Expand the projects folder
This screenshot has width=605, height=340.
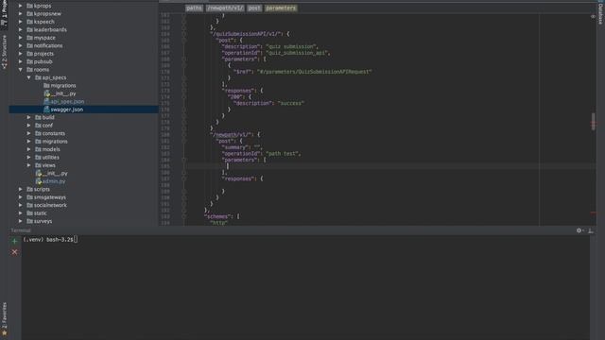(x=21, y=54)
